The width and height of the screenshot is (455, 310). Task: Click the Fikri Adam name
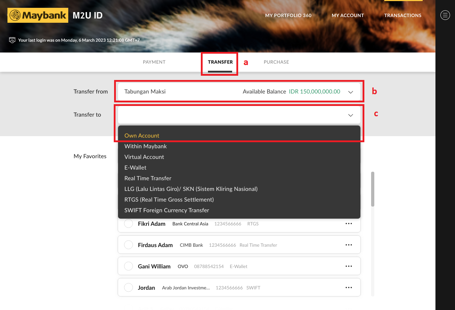point(152,224)
